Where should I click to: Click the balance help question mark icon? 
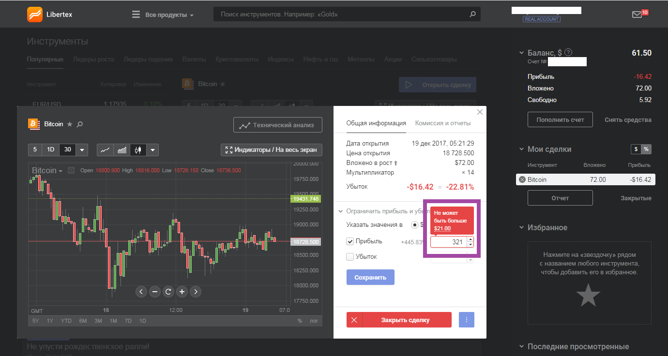click(x=568, y=52)
